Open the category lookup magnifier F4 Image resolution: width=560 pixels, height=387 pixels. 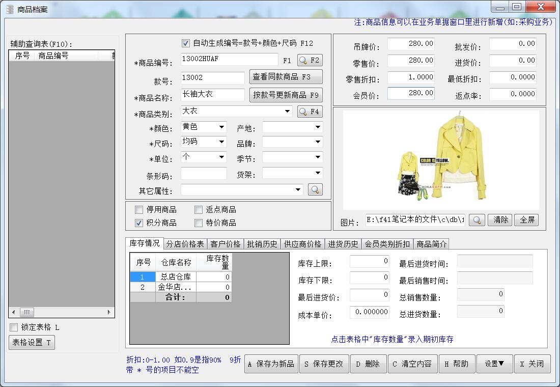[x=310, y=112]
